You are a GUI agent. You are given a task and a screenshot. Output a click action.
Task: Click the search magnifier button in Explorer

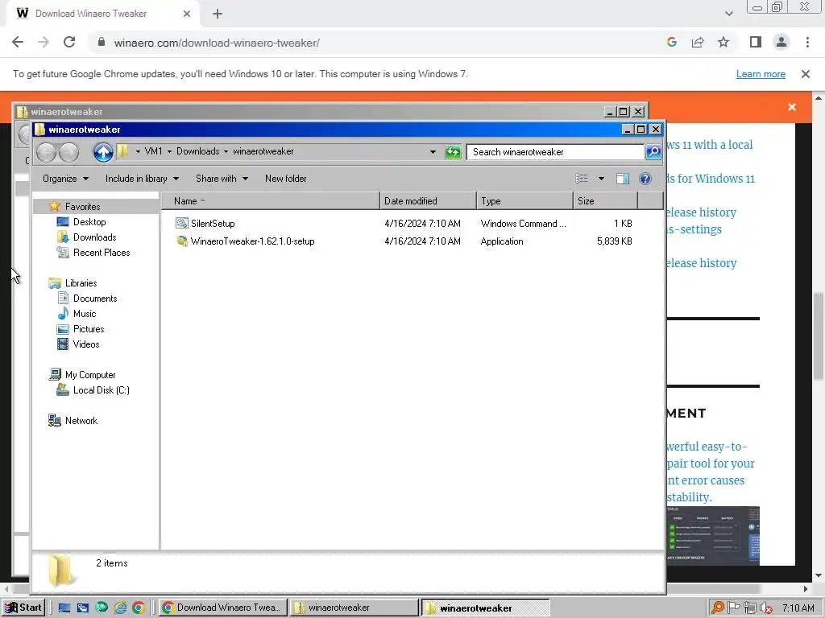[653, 152]
